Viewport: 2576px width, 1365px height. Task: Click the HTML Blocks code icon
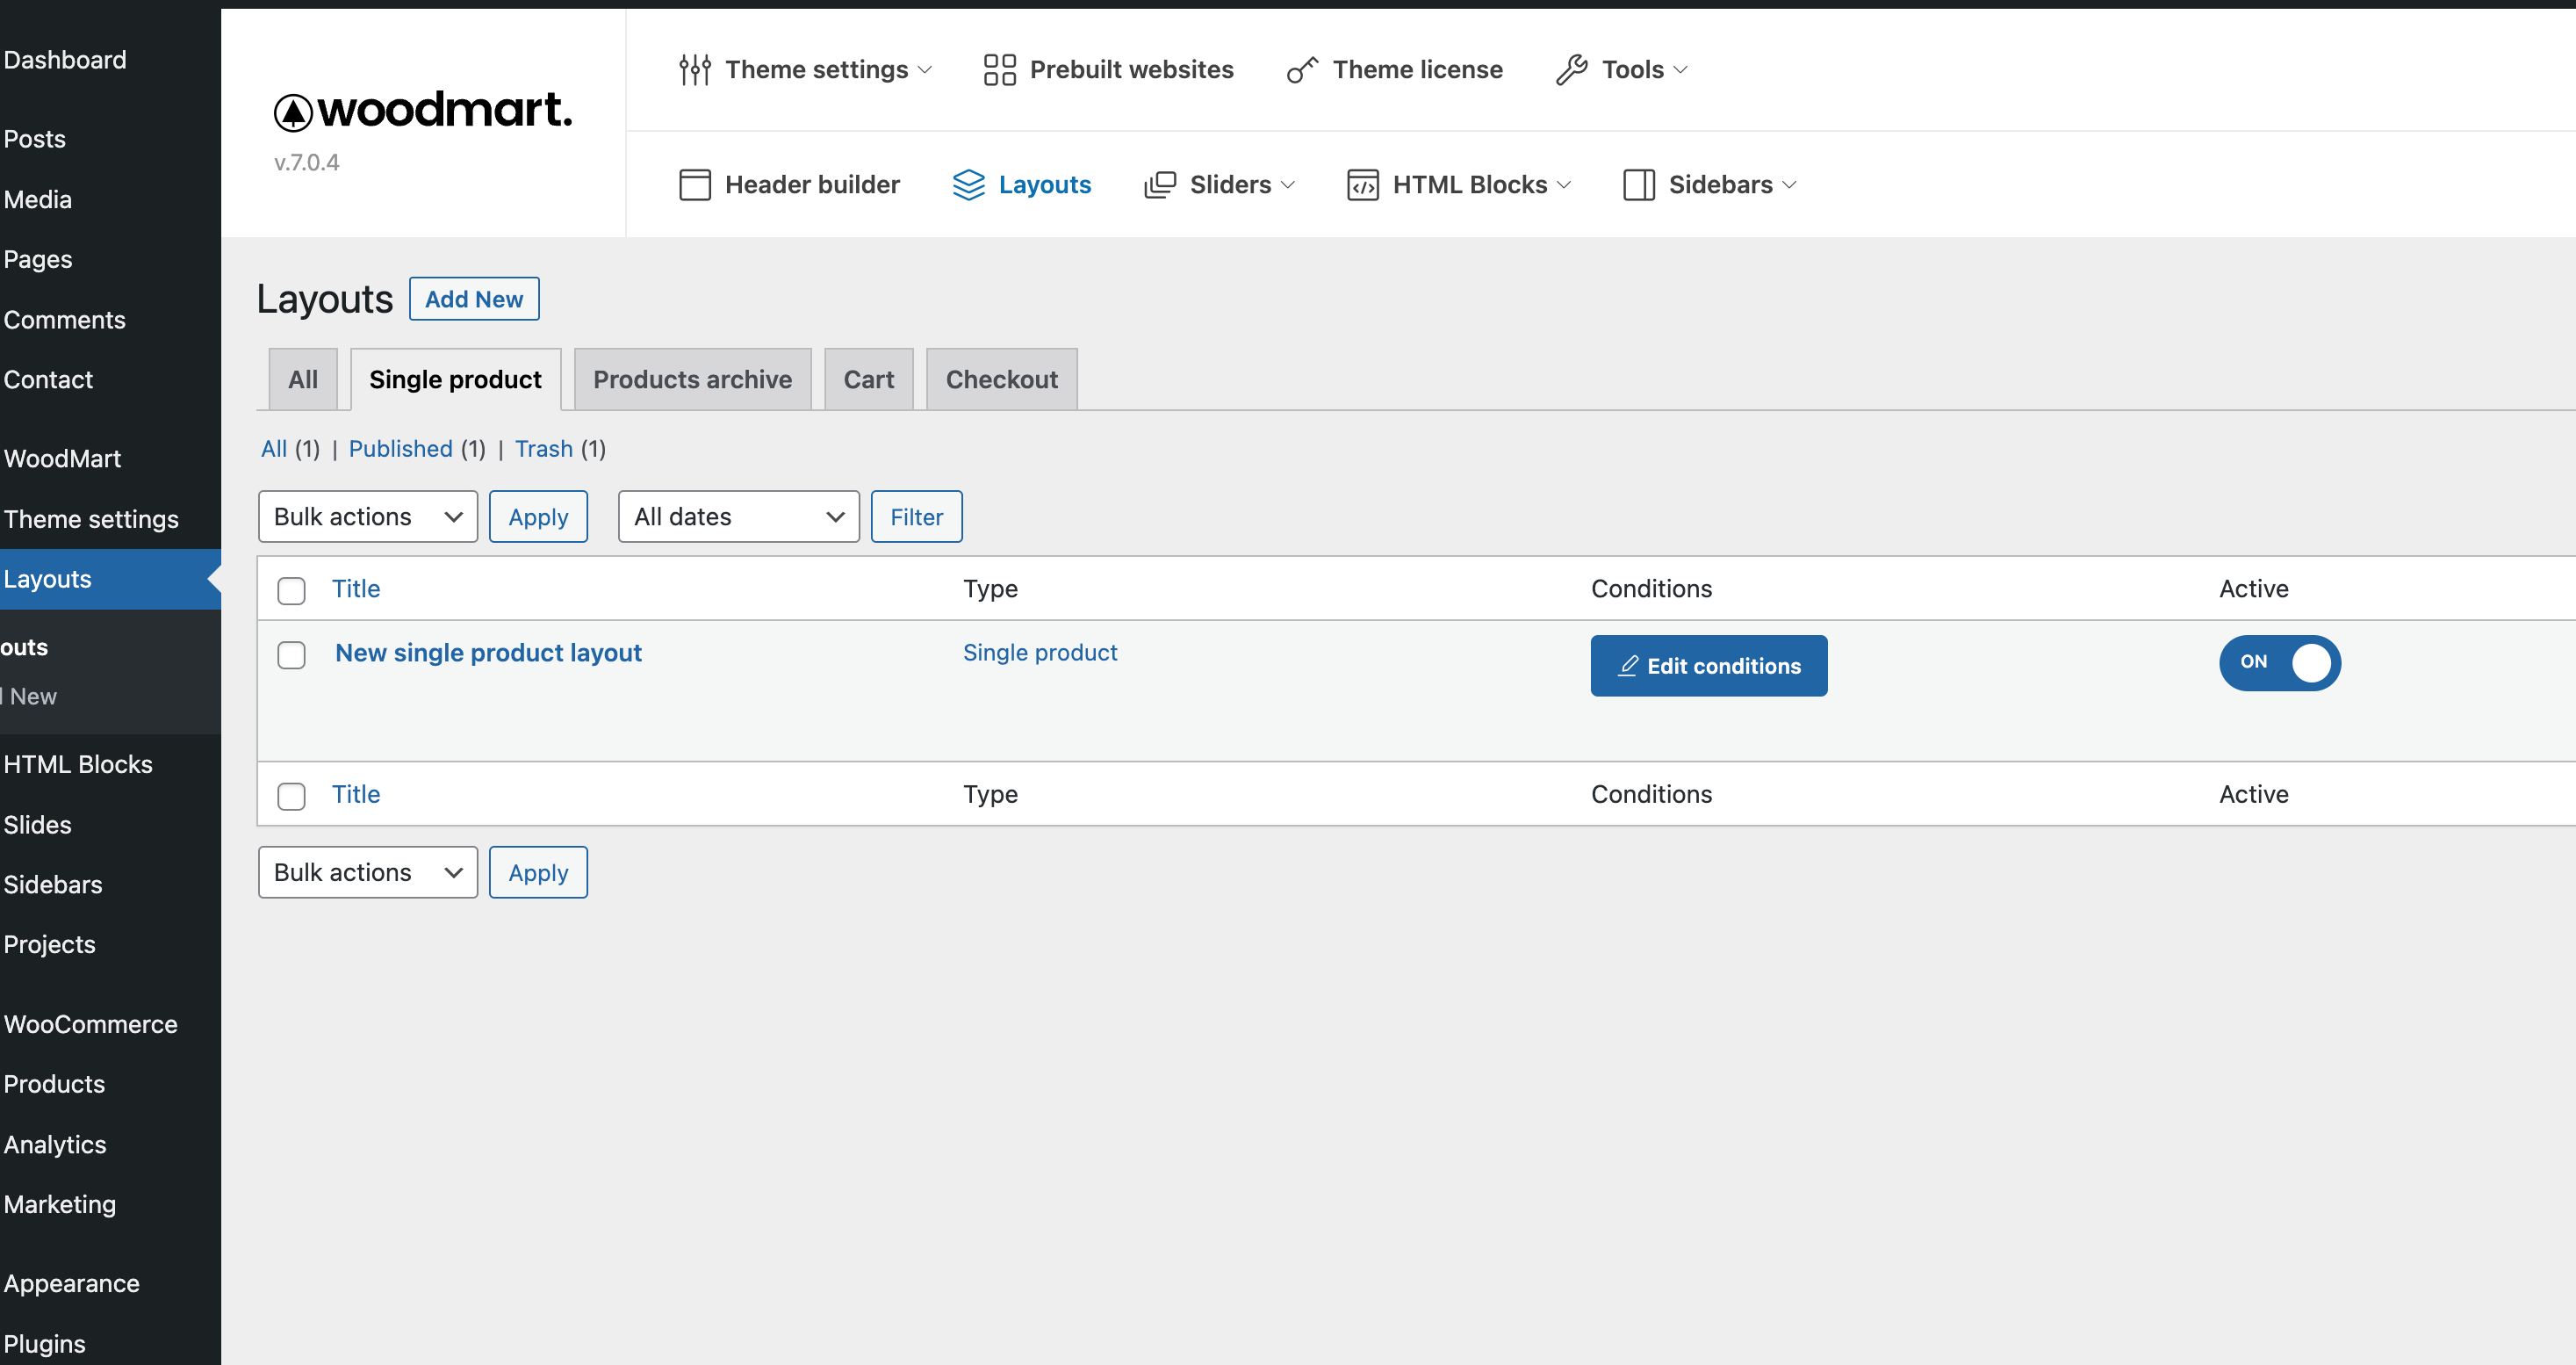pyautogui.click(x=1362, y=184)
